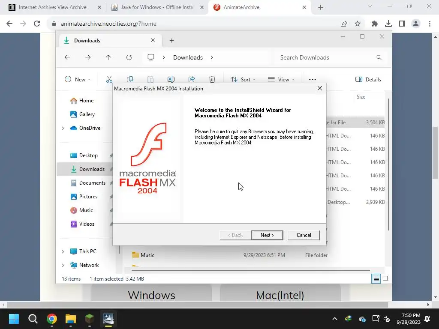Click the Mac(Intel) download button
Screen dimensions: 439x329
pos(280,294)
